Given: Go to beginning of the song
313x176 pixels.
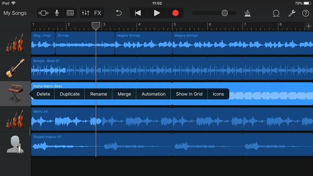Looking at the screenshot, I should tap(138, 13).
